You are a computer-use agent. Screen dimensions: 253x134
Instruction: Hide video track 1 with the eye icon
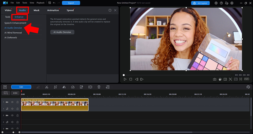[x=12, y=102]
